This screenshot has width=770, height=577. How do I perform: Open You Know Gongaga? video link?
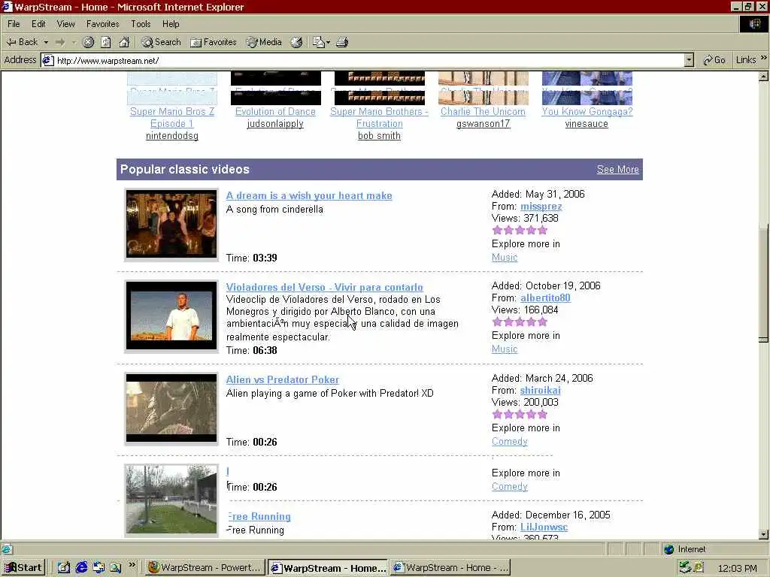pos(587,112)
